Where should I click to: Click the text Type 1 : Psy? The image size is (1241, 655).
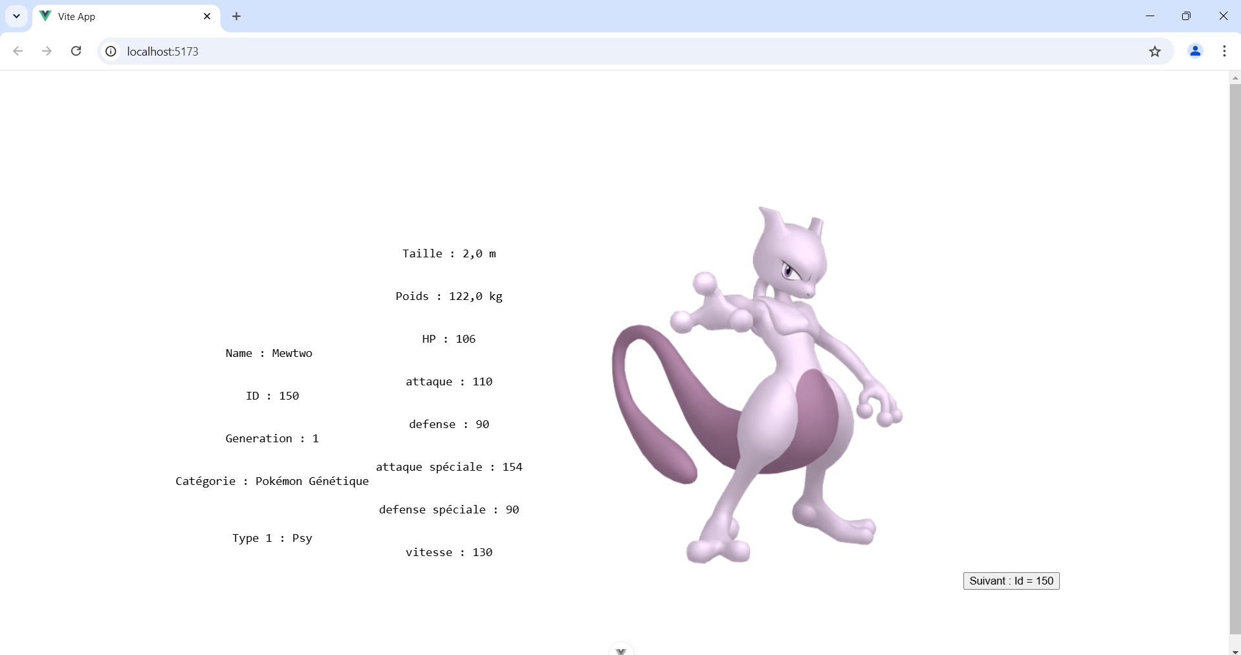point(272,538)
